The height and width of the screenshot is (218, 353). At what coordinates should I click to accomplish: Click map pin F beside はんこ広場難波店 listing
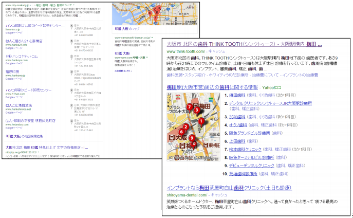click(71, 106)
